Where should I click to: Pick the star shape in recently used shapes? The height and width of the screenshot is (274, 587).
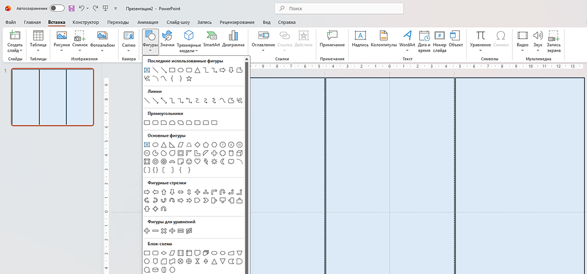pyautogui.click(x=189, y=79)
